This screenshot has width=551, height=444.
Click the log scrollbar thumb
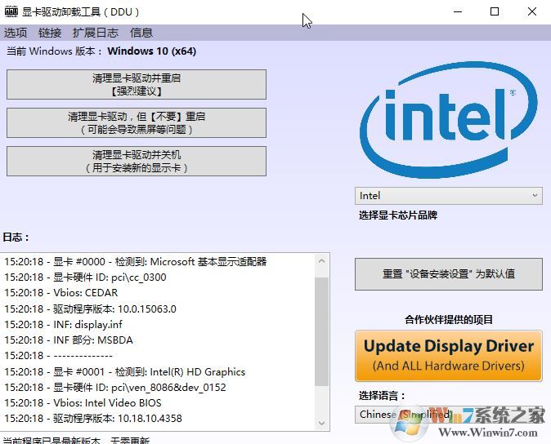[x=321, y=331]
